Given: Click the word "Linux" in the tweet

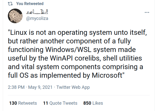Looking at the screenshot, I should pos(19,33).
